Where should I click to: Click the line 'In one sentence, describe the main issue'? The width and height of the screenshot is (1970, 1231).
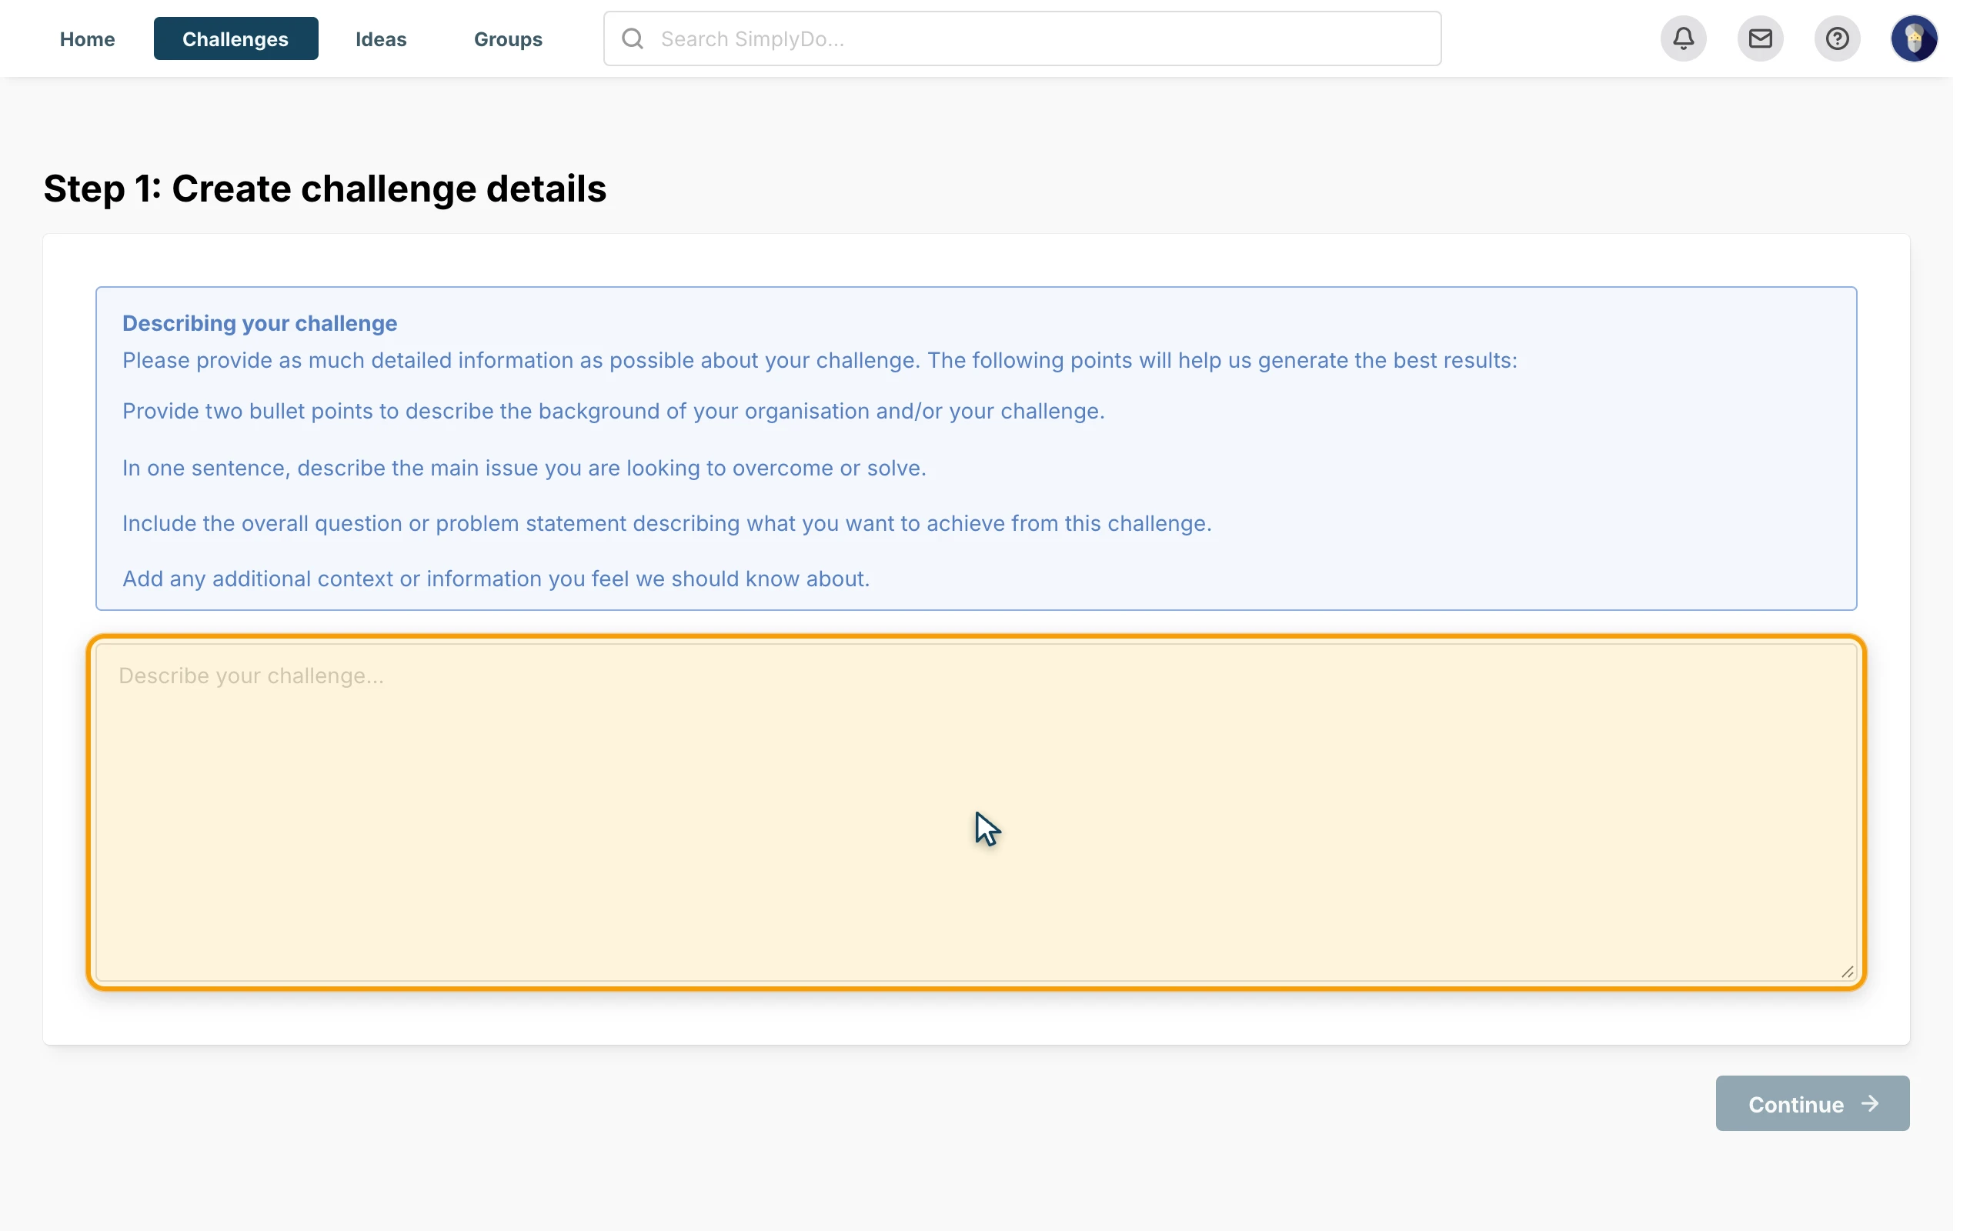point(524,468)
